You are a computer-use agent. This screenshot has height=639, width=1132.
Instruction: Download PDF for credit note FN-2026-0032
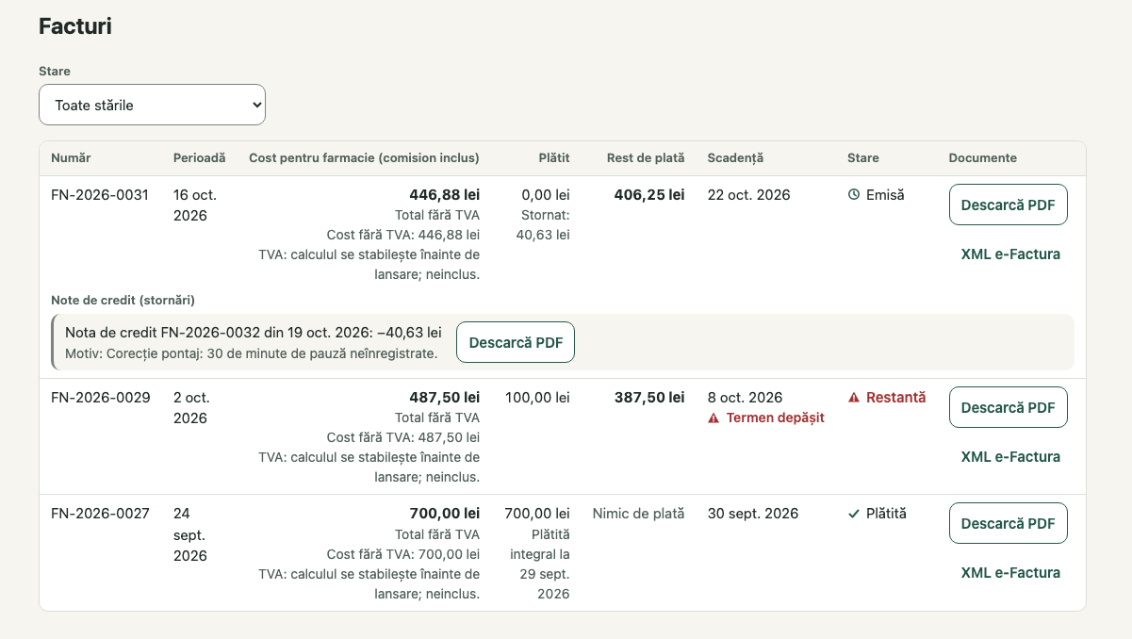tap(516, 342)
